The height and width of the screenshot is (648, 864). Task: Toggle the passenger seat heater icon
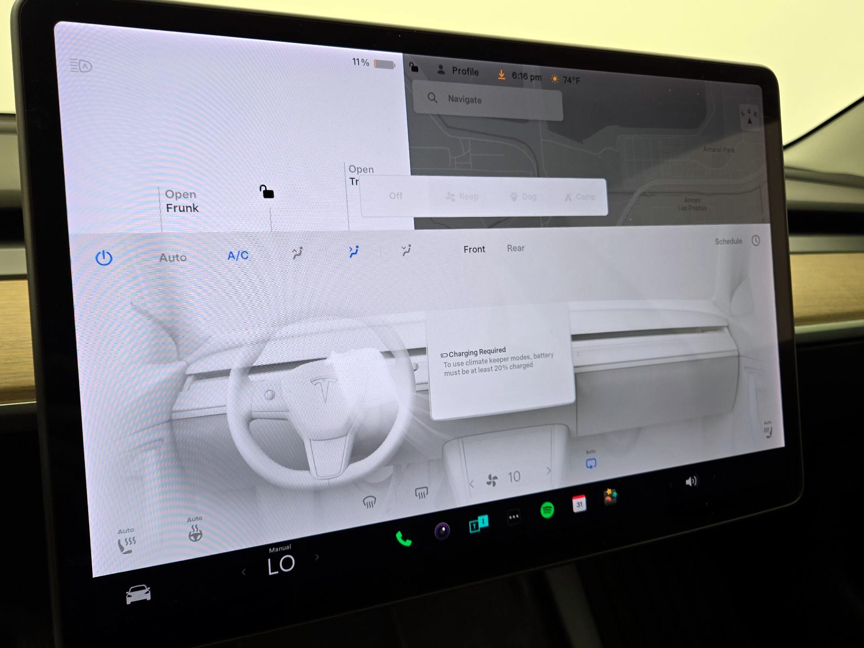pyautogui.click(x=768, y=429)
